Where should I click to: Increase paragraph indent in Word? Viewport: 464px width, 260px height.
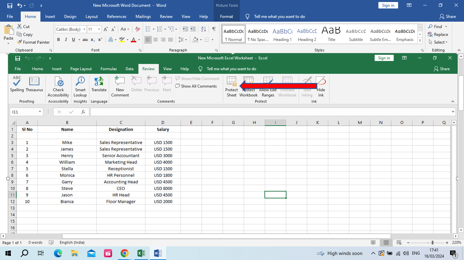[x=193, y=29]
